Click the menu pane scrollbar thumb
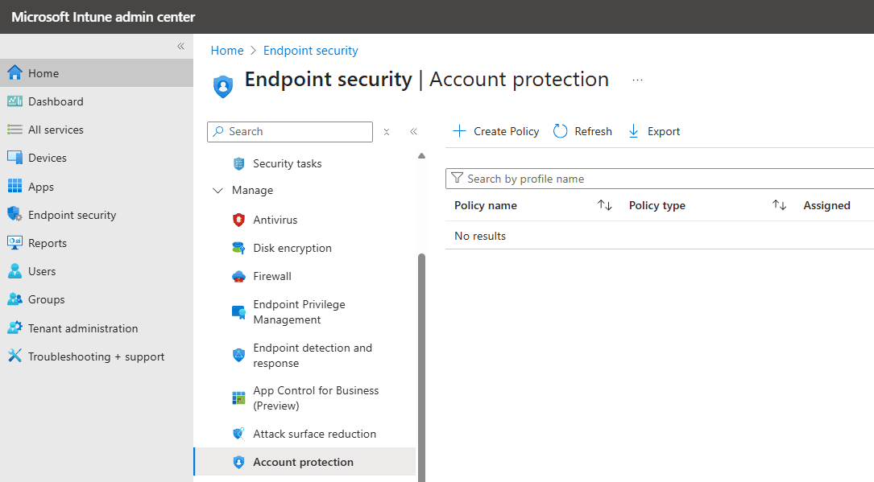The image size is (874, 482). [x=421, y=368]
